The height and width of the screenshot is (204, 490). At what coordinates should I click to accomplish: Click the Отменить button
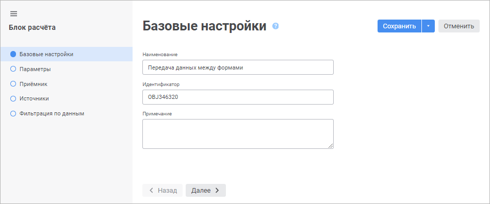[x=459, y=26]
